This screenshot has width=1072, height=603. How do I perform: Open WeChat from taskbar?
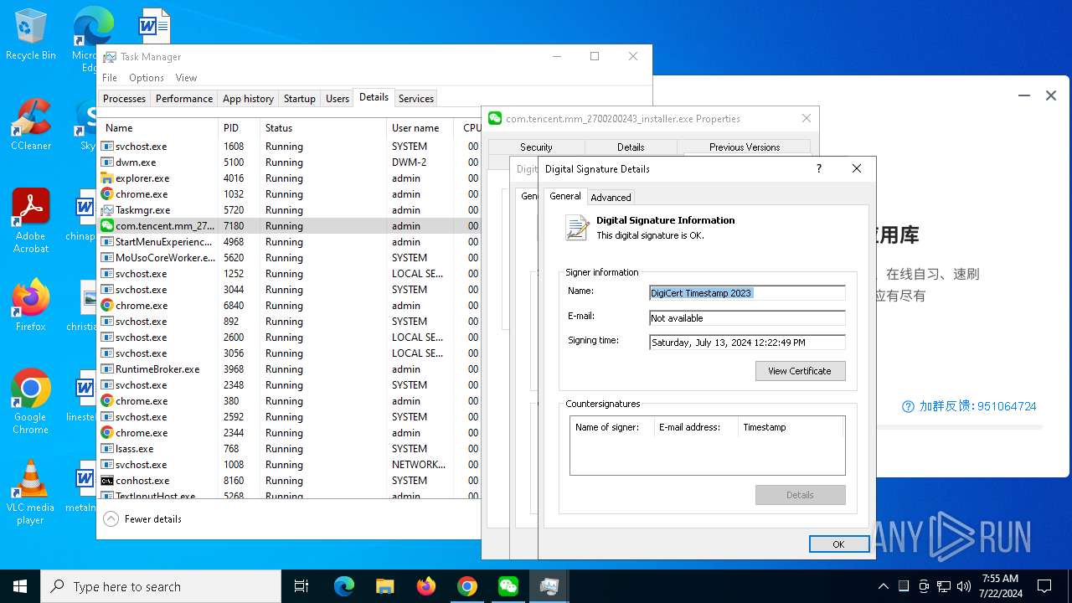508,586
